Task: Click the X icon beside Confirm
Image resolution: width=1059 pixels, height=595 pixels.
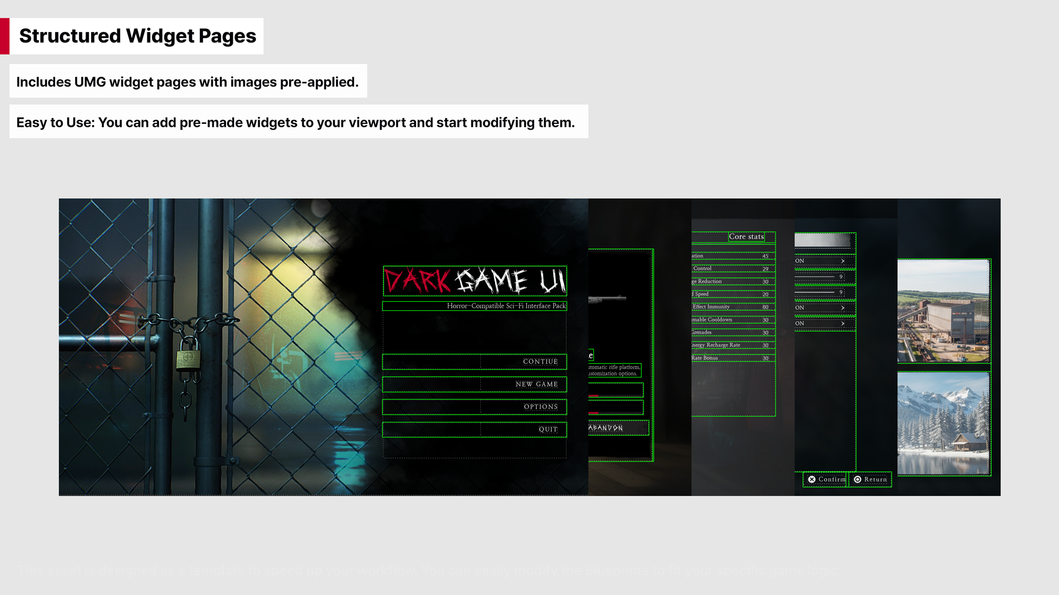Action: (x=811, y=479)
